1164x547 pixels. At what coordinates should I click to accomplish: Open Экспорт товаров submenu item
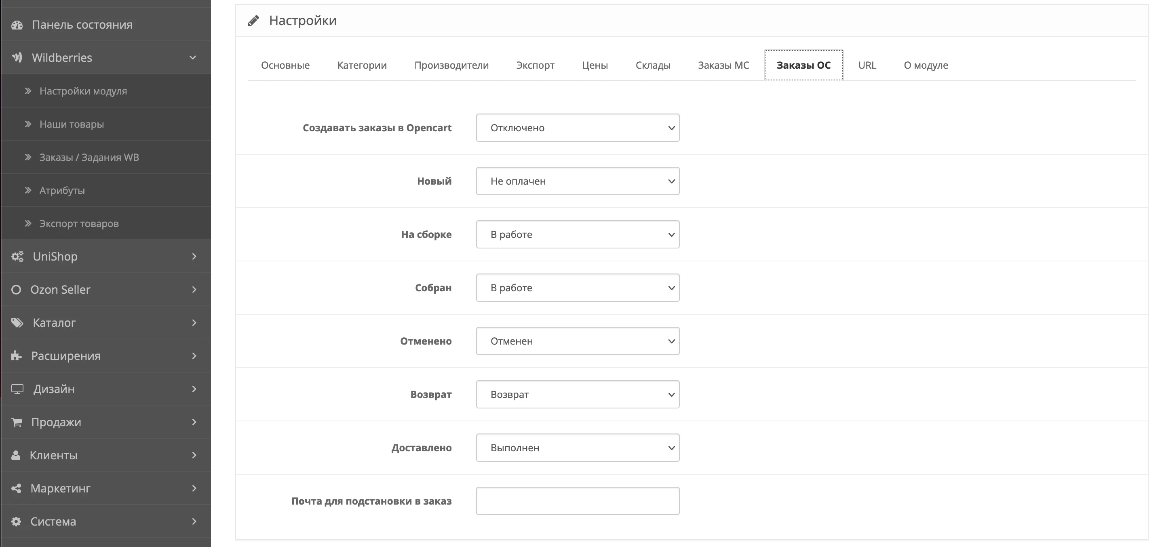pos(106,223)
